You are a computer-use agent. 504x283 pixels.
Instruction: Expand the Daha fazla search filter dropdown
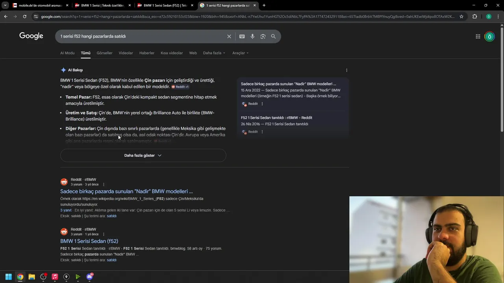pyautogui.click(x=214, y=53)
